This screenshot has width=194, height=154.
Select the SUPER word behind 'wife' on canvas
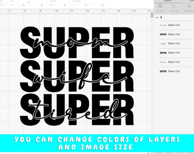coord(77,76)
